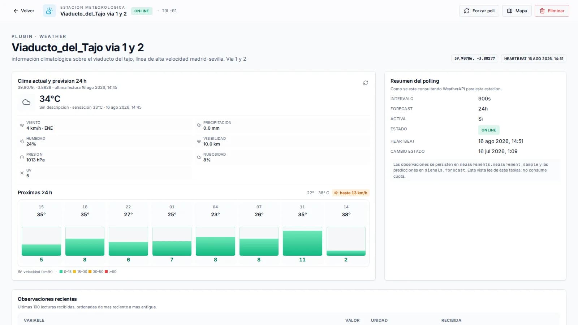Select the forecast bar for hour 22
The width and height of the screenshot is (578, 325).
128,241
